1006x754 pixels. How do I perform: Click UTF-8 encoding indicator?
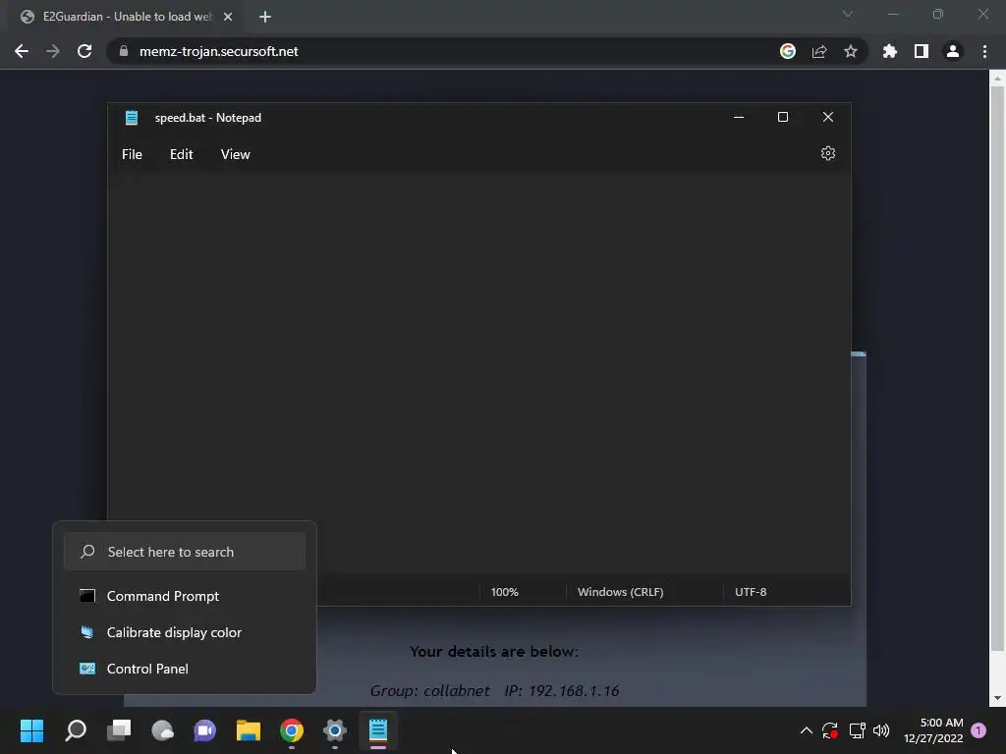pos(751,592)
